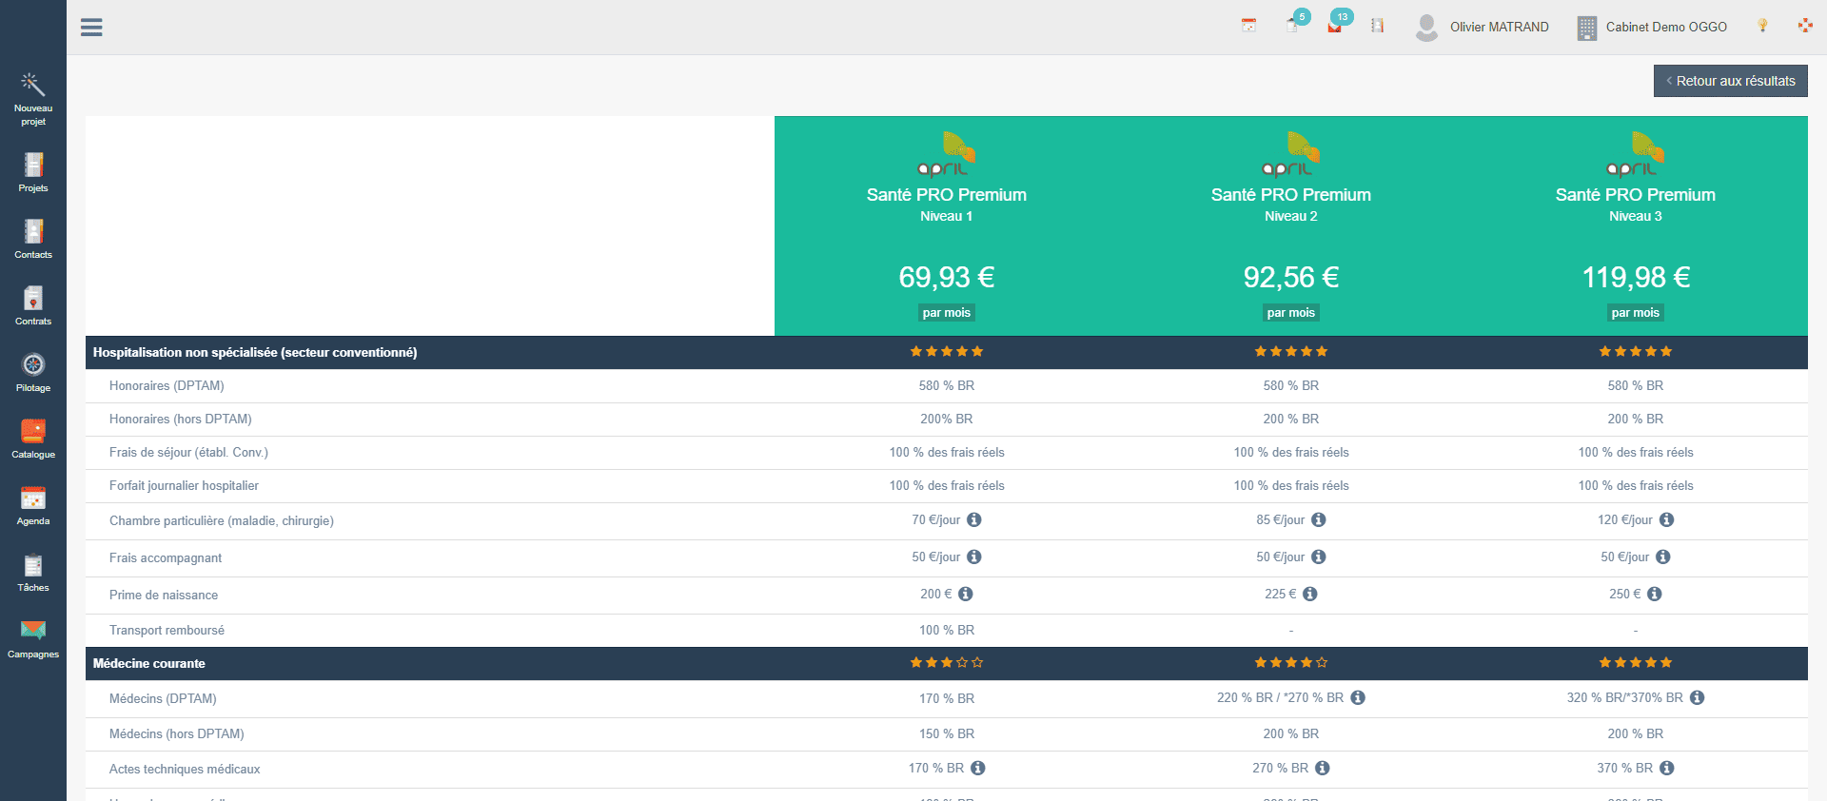Show info for 220 % BR / *270 % BR
Viewport: 1827px width, 801px height.
coord(1358,697)
